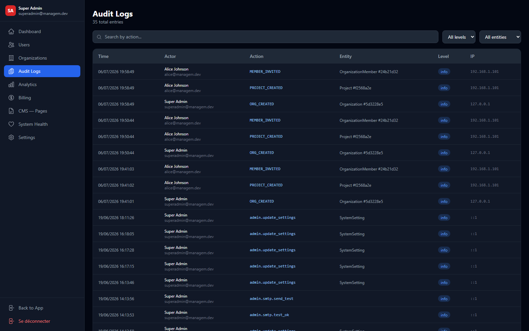Open the Audit Logs menu item
This screenshot has width=529, height=331.
point(42,71)
